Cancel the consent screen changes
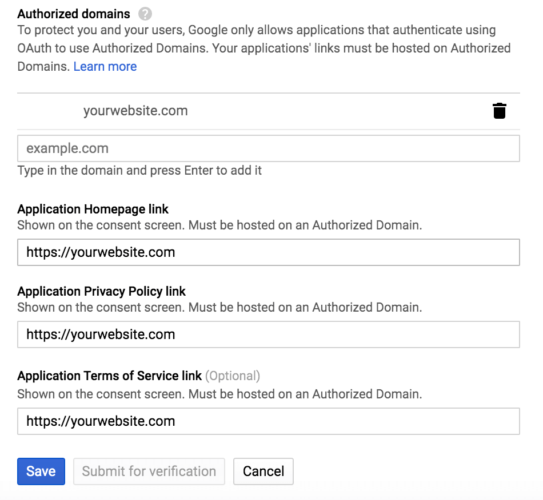 click(x=263, y=471)
